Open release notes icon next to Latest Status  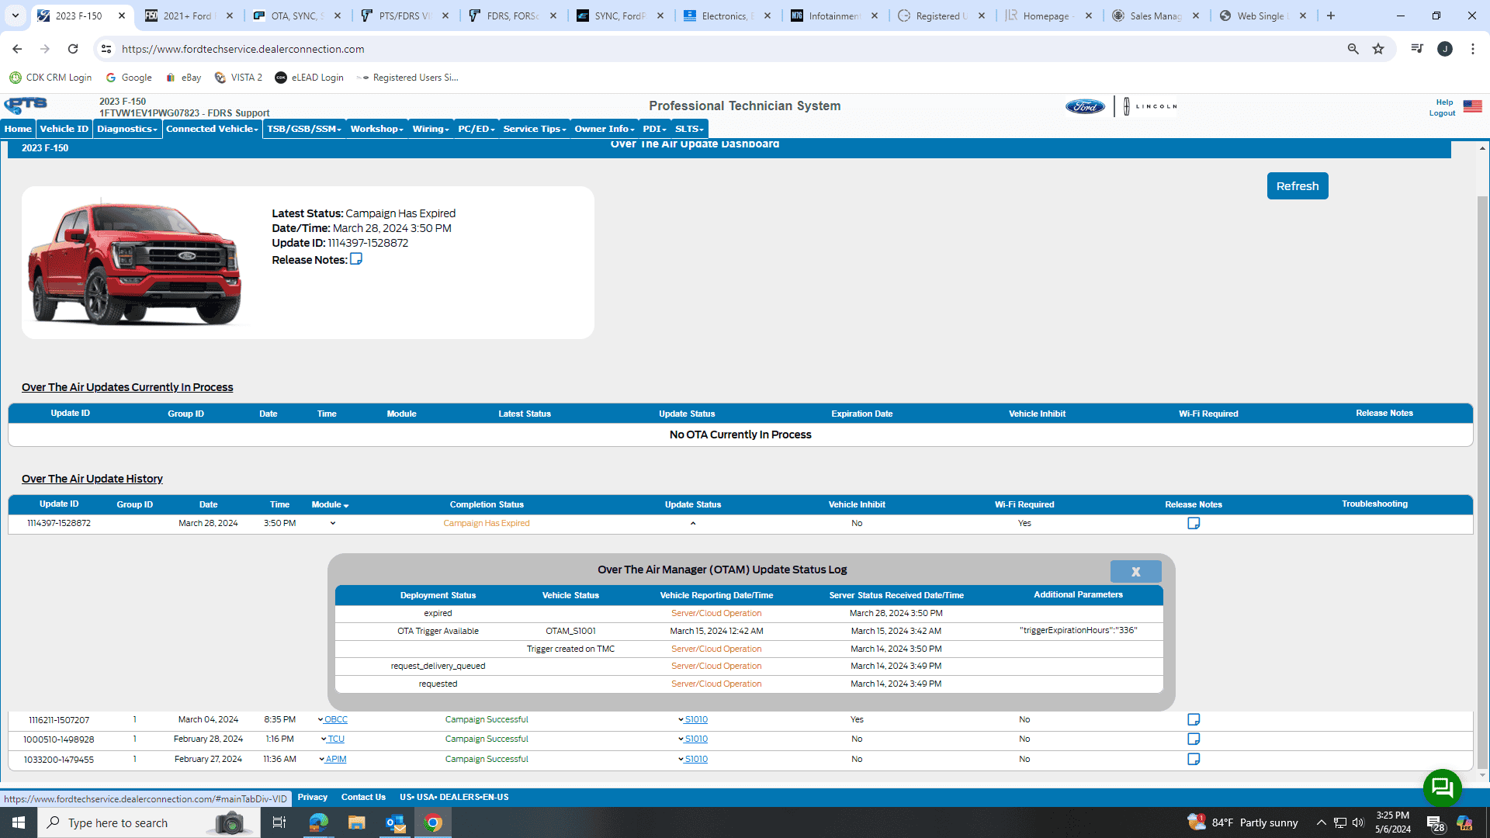point(356,259)
